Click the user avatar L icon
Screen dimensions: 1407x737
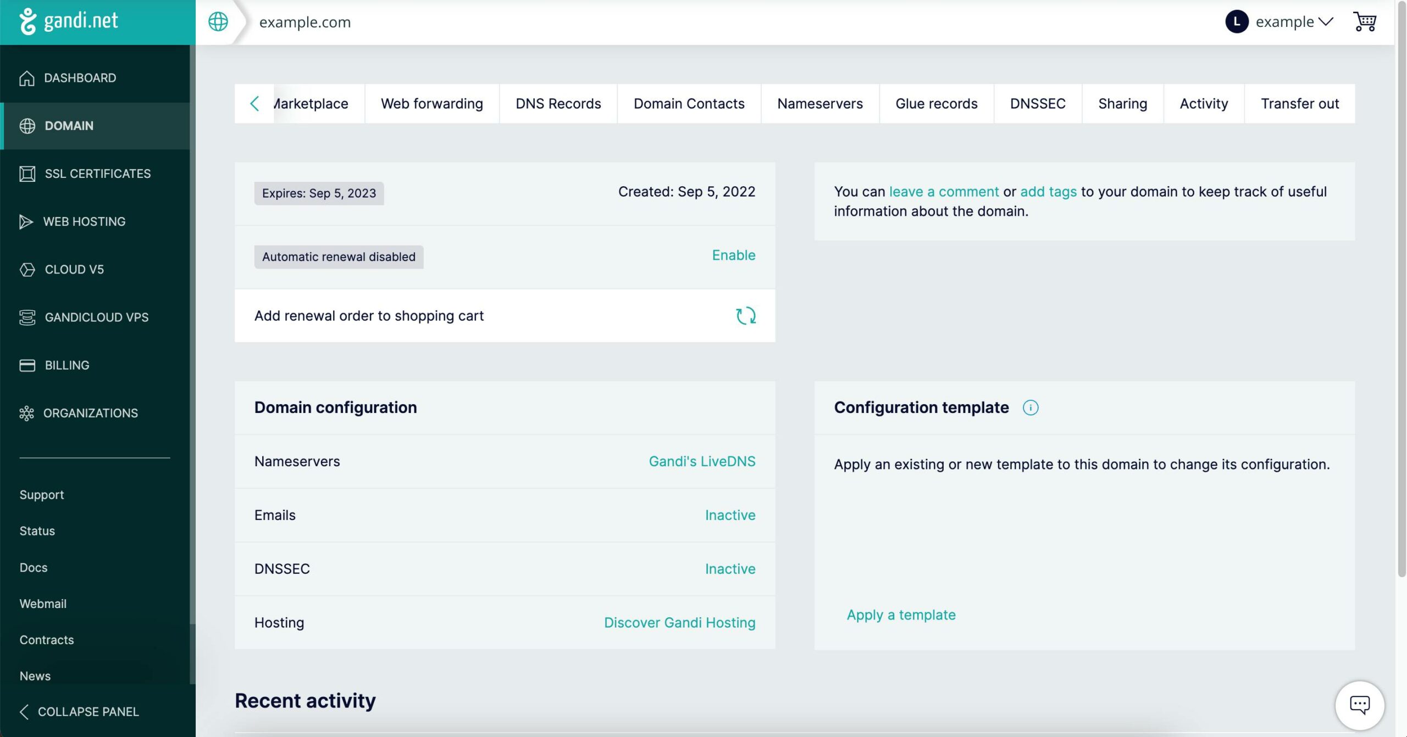1237,21
